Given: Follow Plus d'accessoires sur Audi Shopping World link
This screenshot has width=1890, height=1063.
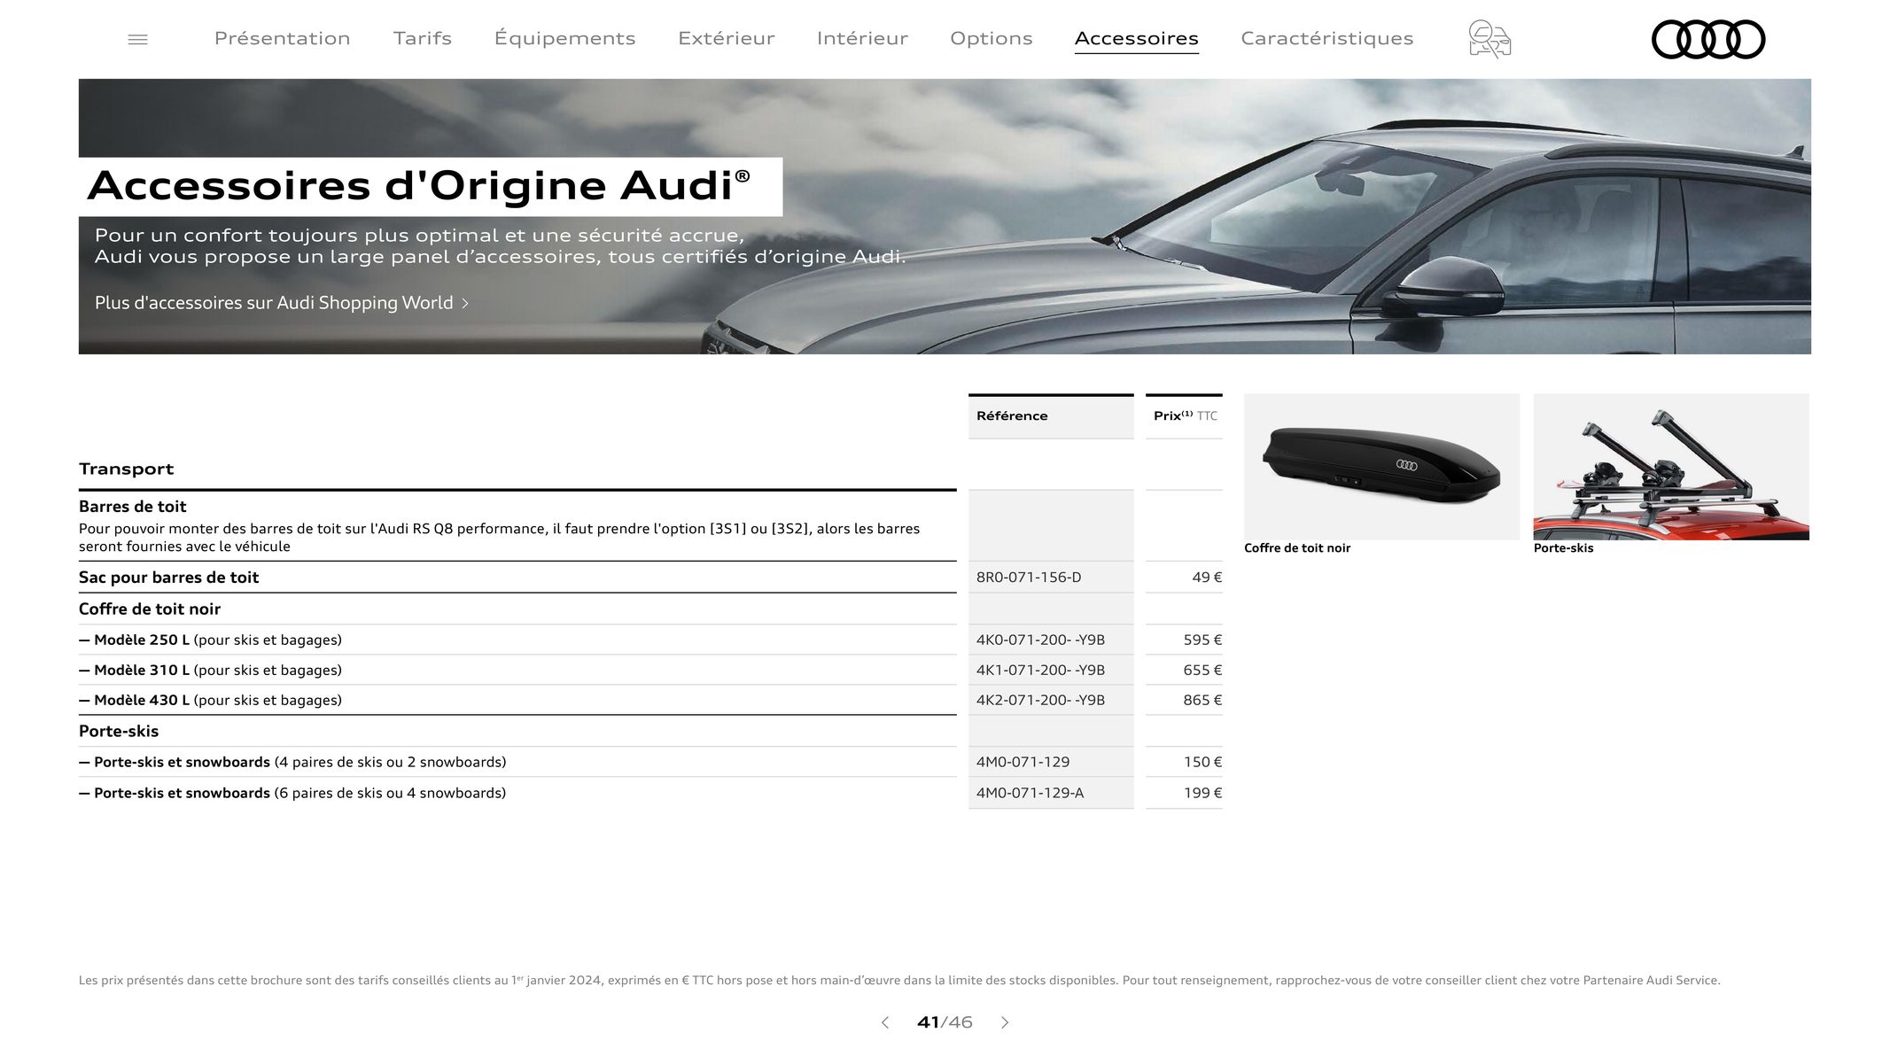Looking at the screenshot, I should click(282, 303).
